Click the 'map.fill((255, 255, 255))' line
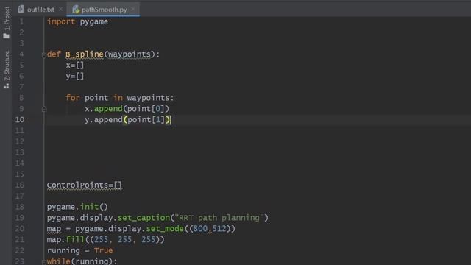This screenshot has width=471, height=265. point(106,240)
